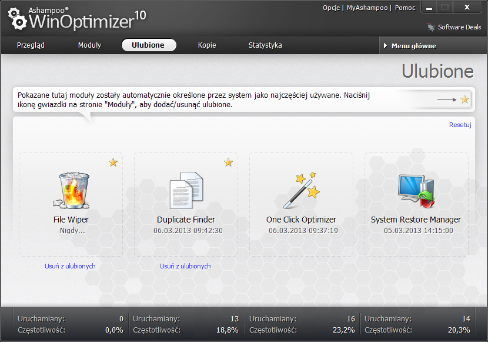This screenshot has width=488, height=342.
Task: Click Usuń z ulubionych under File Wiper
Action: (x=70, y=266)
